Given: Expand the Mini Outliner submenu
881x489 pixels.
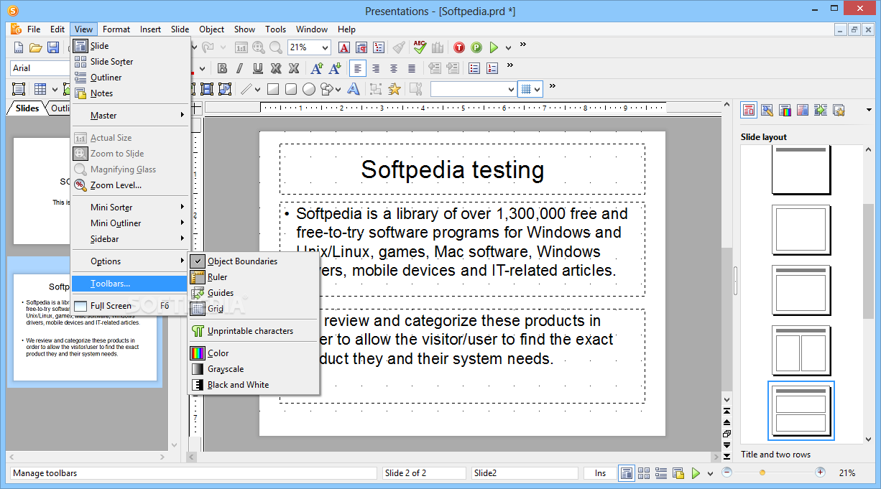Looking at the screenshot, I should pos(130,223).
